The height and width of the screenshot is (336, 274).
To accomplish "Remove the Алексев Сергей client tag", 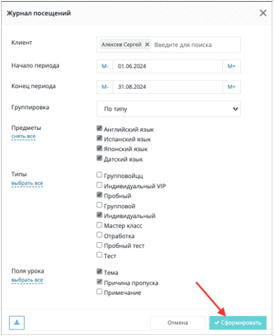I will click(147, 44).
